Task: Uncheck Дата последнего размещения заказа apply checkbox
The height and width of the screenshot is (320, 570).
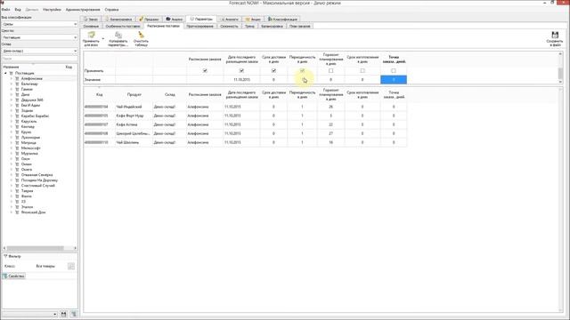Action: tap(241, 71)
